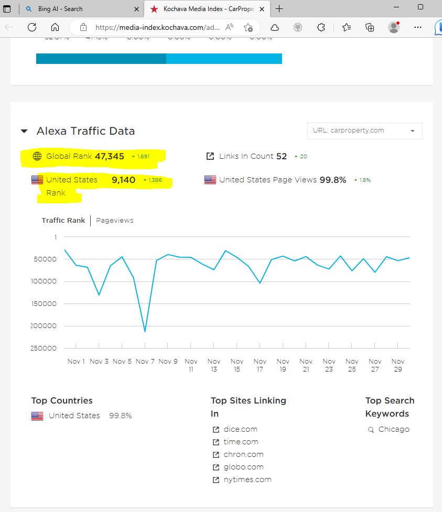Go to the browser home page
442x512 pixels.
55,27
